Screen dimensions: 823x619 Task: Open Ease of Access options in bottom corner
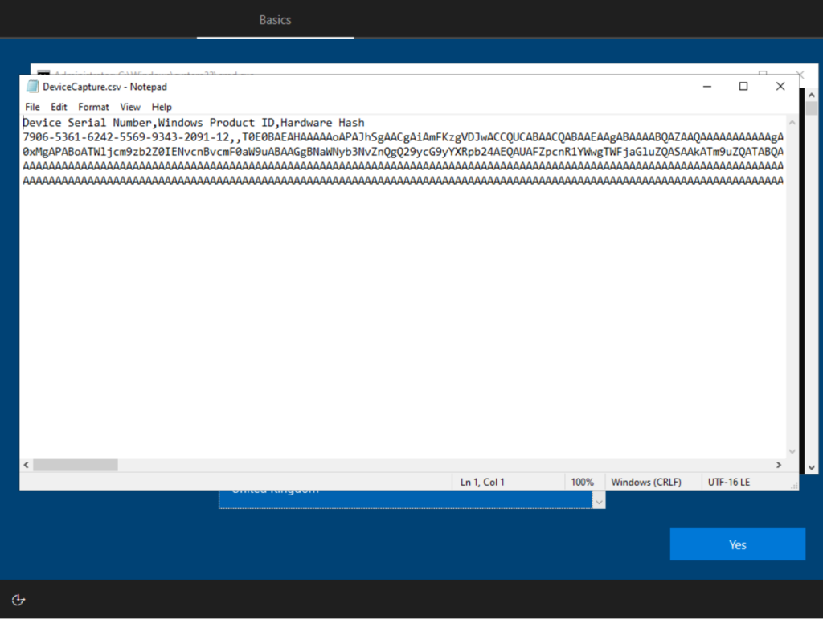tap(18, 600)
